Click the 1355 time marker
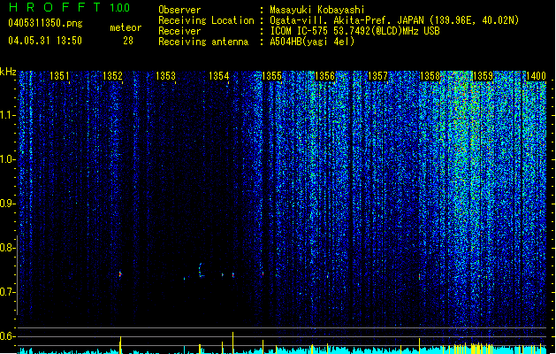This screenshot has height=354, width=556. 271,76
